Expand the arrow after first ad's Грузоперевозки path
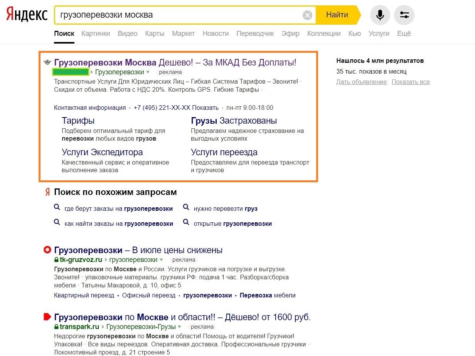 [148, 72]
